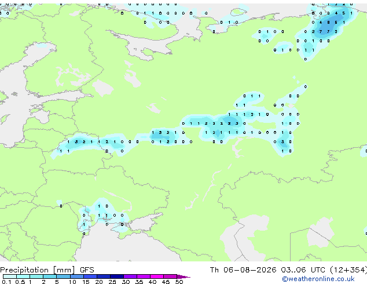Select the lightest legend swatch for 0.1–0.5 mm
Screen dimensions: 367x284
point(10,276)
